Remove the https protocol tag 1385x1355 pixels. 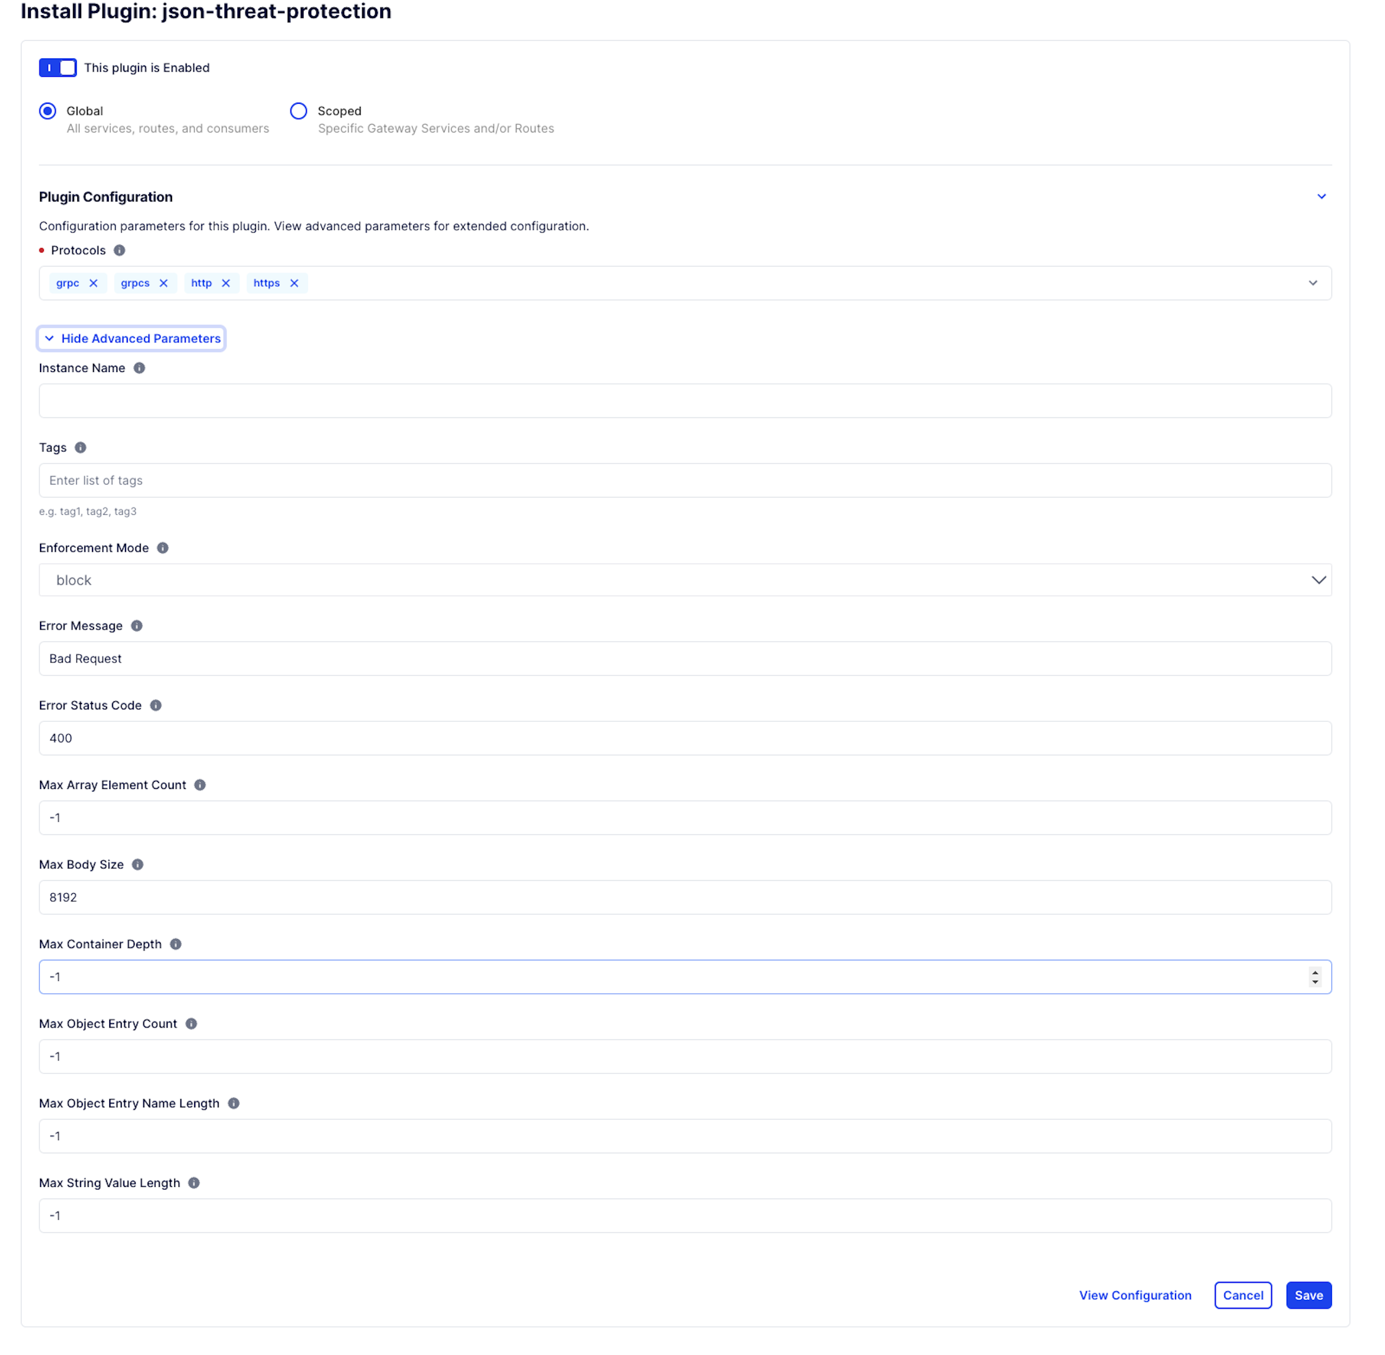[294, 283]
